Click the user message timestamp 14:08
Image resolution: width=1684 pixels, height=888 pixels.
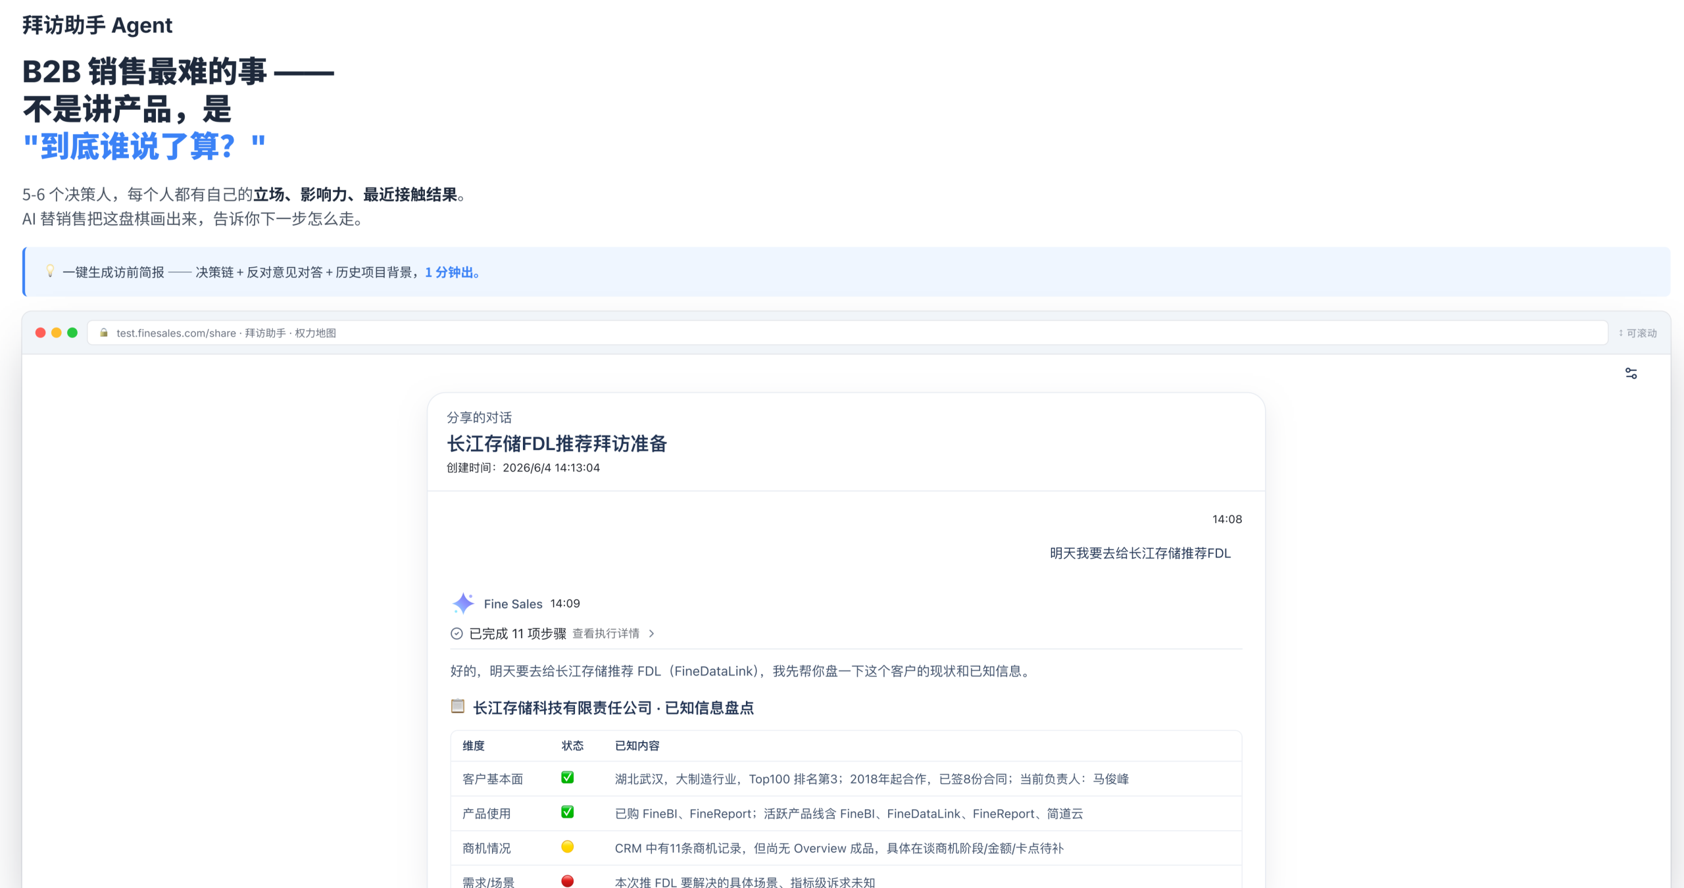click(1227, 519)
